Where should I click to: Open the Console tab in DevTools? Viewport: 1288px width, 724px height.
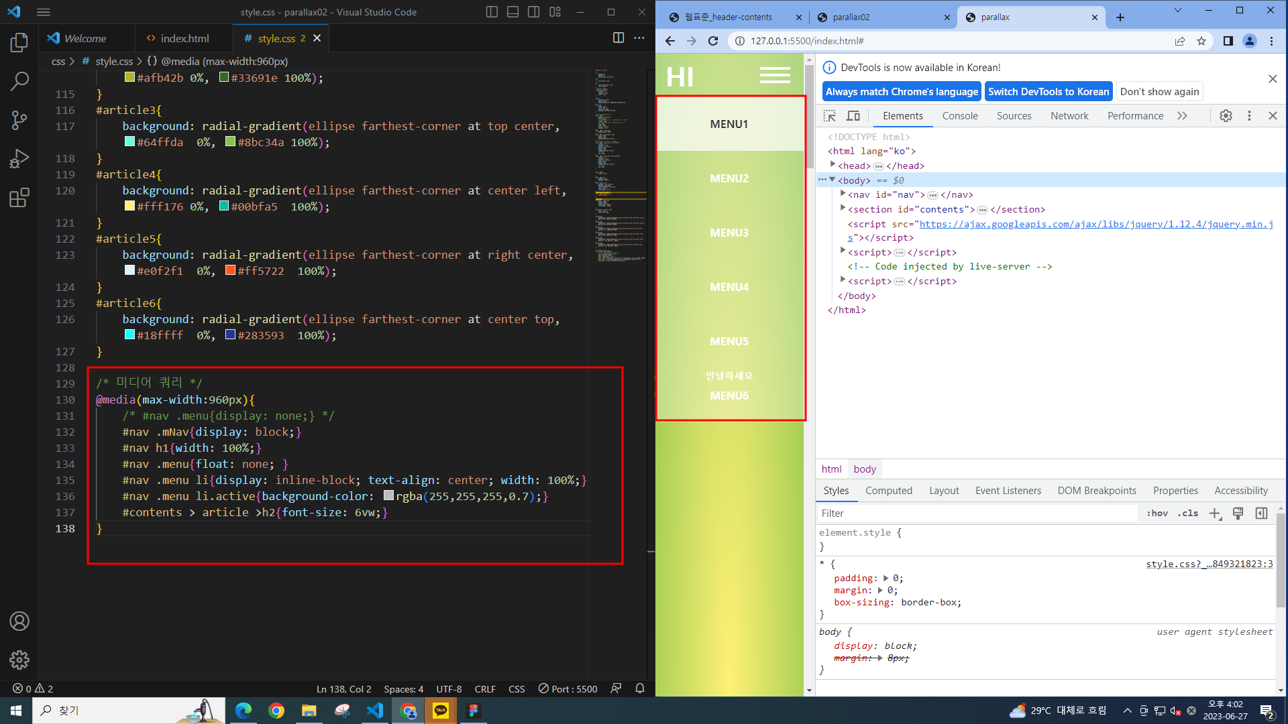click(959, 116)
